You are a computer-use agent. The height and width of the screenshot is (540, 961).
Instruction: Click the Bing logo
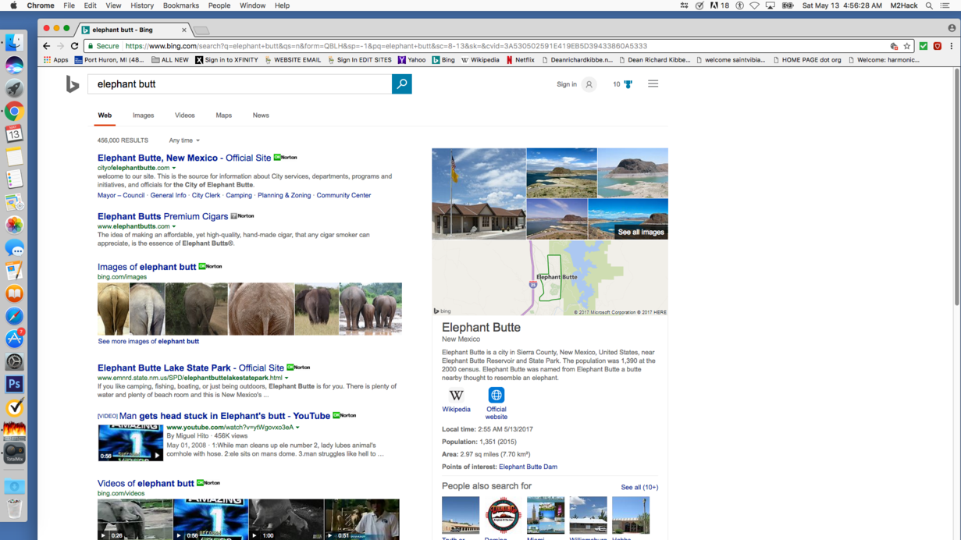tap(73, 84)
